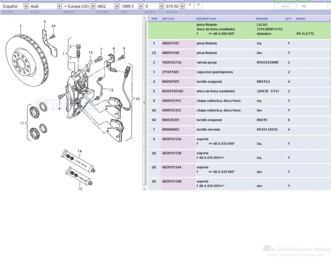Click the quote-mark button nearest the Donar button
Viewport: 331px width, 257px height.
pyautogui.click(x=198, y=6)
